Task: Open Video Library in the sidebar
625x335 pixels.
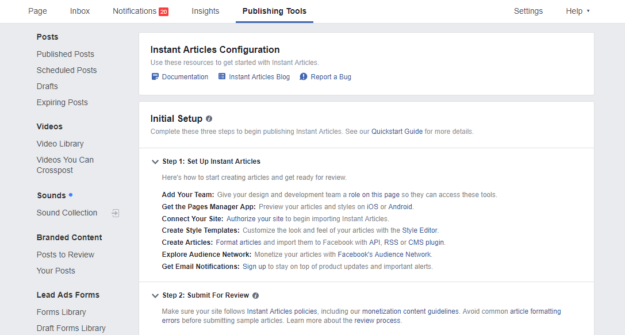Action: [x=60, y=144]
